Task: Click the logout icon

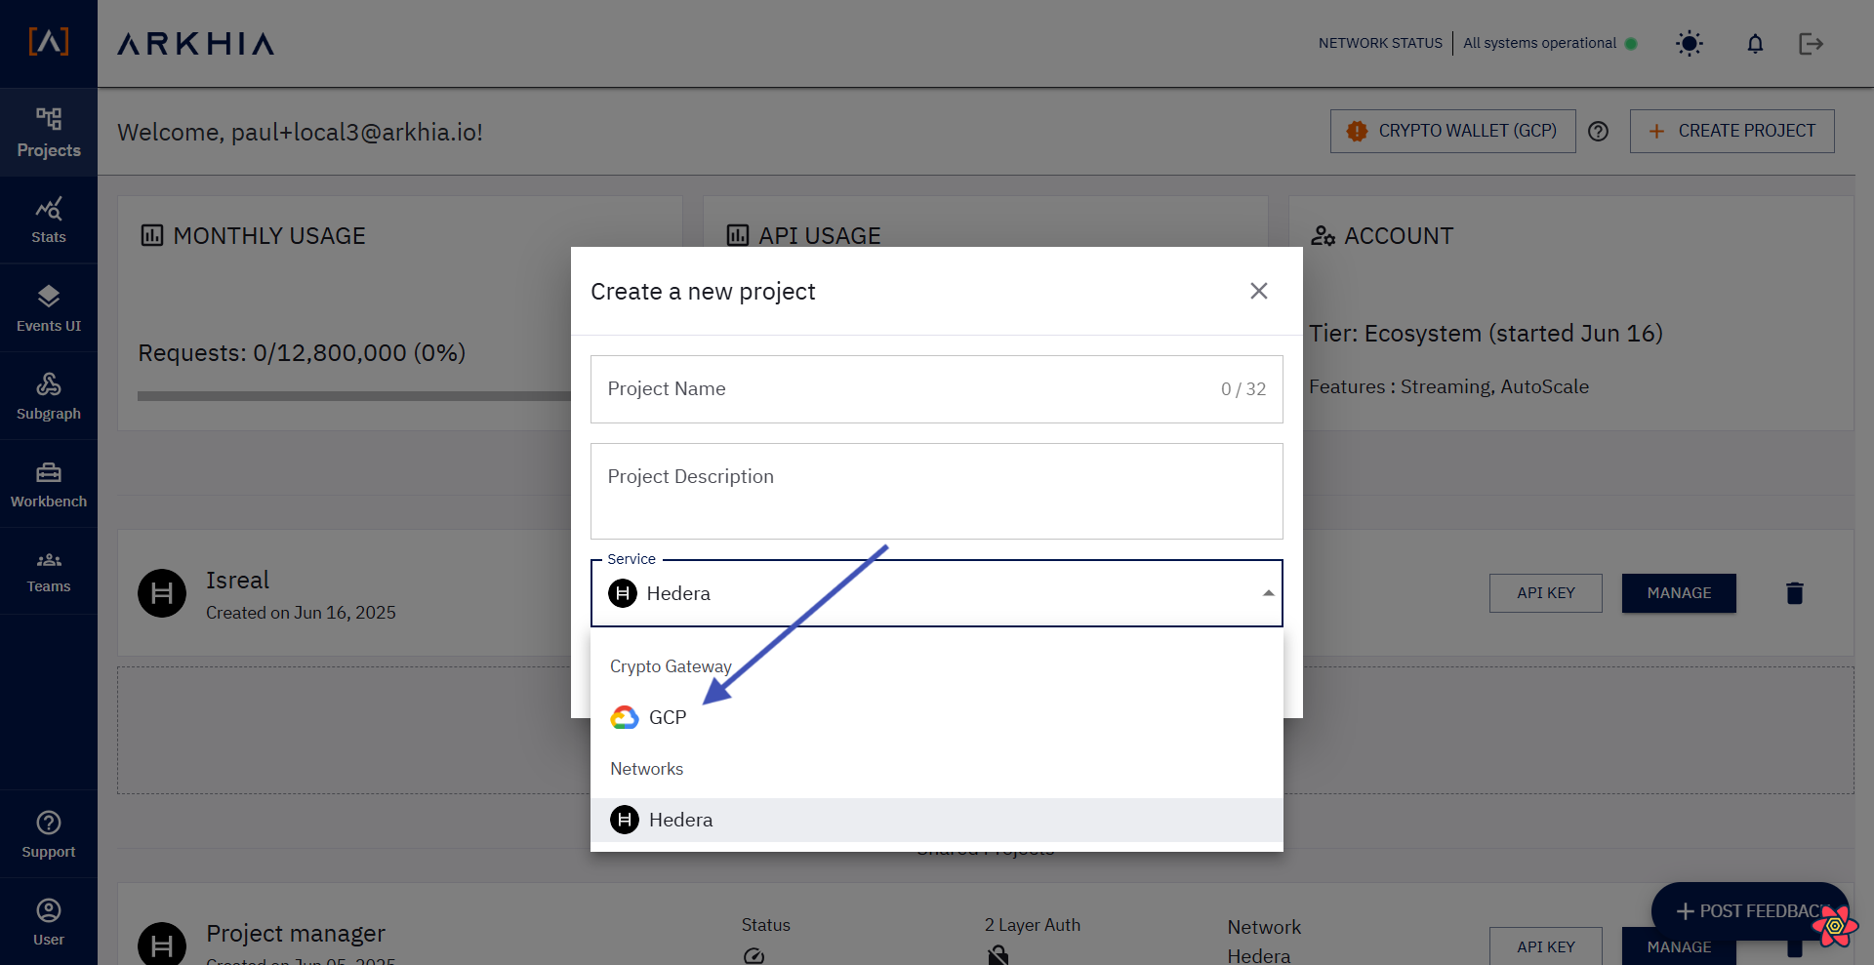Action: tap(1812, 43)
